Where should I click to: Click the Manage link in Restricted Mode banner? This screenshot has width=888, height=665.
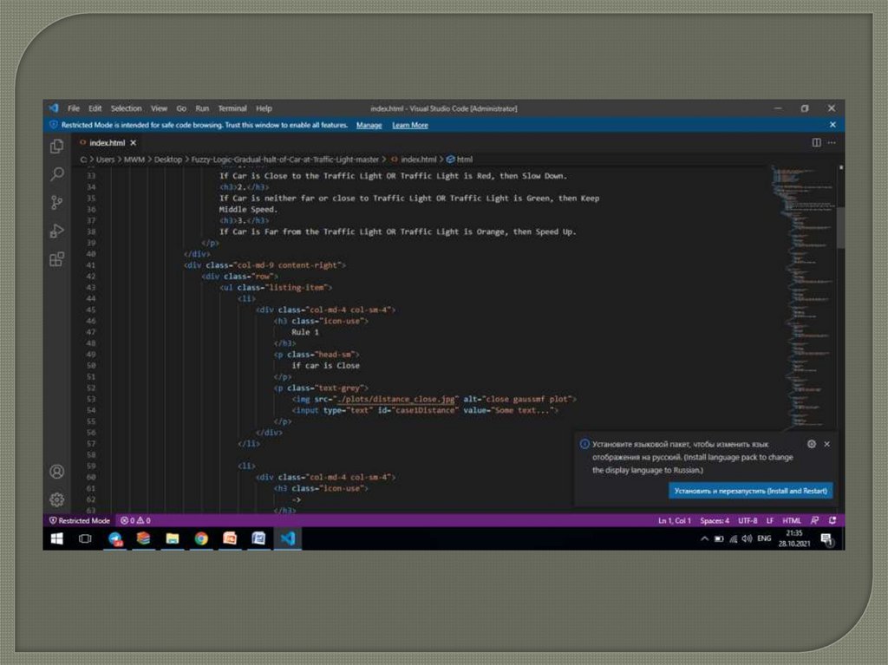click(369, 126)
